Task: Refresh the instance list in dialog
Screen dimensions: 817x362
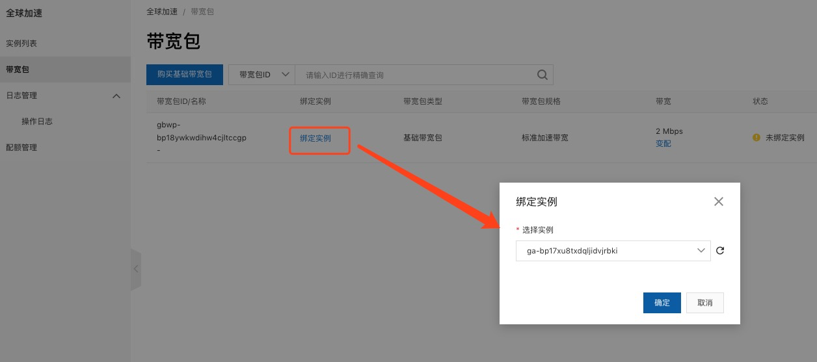Action: (x=719, y=251)
